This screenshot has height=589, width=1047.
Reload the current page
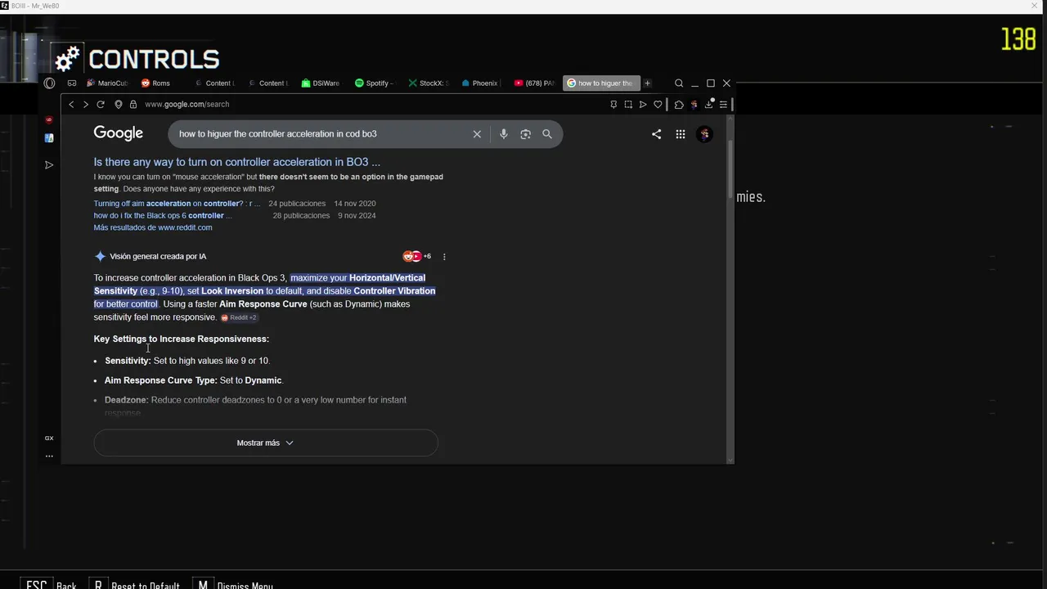(101, 105)
